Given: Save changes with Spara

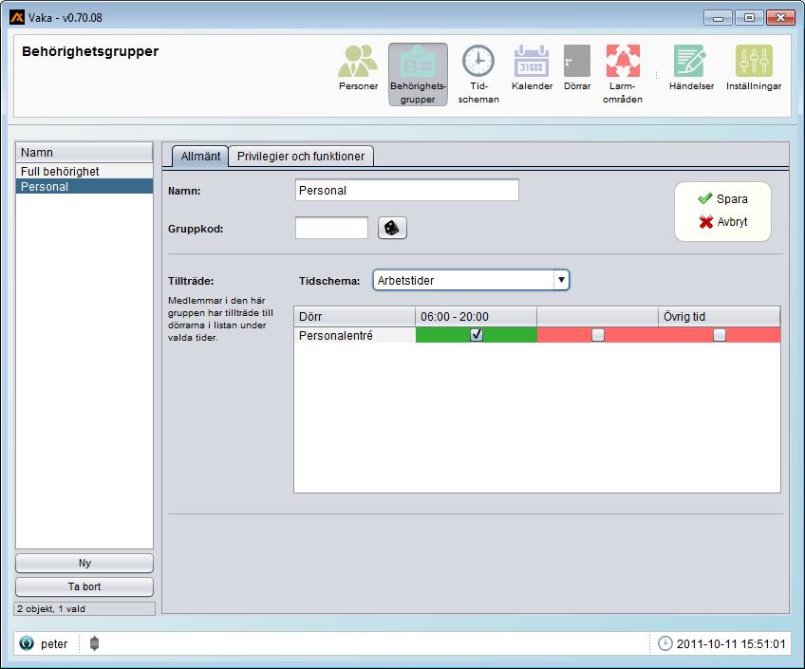Looking at the screenshot, I should 722,198.
